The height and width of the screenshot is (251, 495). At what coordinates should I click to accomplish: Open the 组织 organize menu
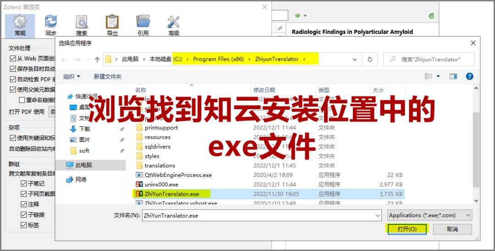pyautogui.click(x=71, y=76)
